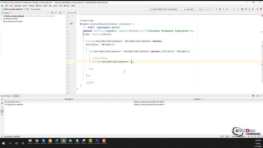Viewport: 263px width, 148px height.
Task: Open the Build menu
Action: coord(45,5)
